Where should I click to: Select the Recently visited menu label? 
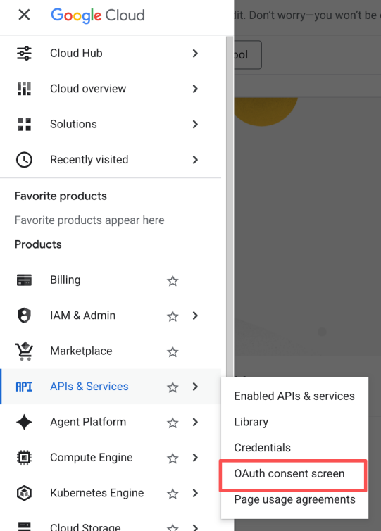pos(89,160)
